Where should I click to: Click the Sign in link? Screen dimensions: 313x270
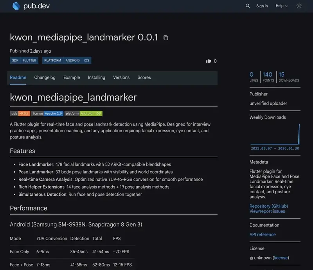point(262,6)
